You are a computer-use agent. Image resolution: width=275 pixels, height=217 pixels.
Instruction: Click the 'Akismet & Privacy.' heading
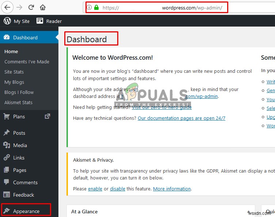(x=93, y=160)
